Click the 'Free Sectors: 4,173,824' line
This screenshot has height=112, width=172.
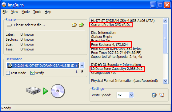[x=109, y=45]
